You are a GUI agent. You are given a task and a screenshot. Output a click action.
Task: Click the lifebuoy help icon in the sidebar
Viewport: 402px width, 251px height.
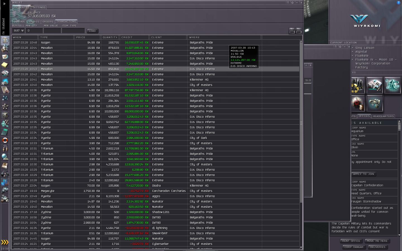tap(5, 140)
